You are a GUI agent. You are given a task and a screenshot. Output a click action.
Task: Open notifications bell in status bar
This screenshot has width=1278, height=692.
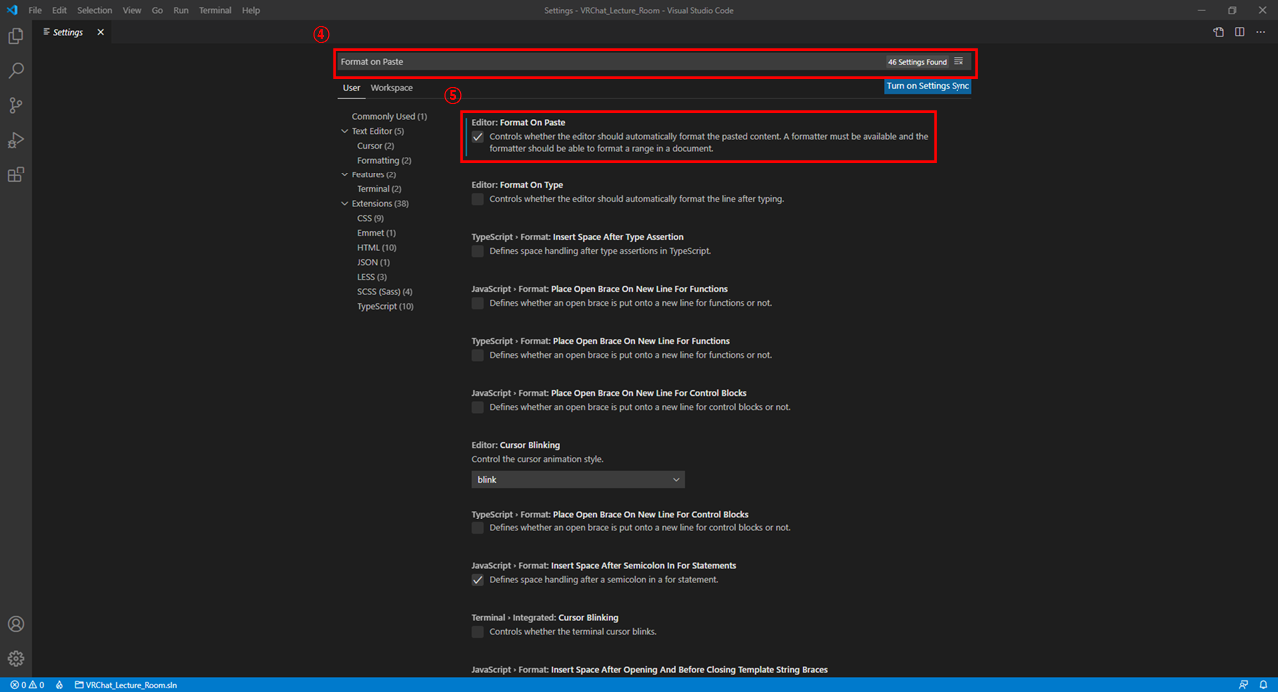coord(1263,685)
